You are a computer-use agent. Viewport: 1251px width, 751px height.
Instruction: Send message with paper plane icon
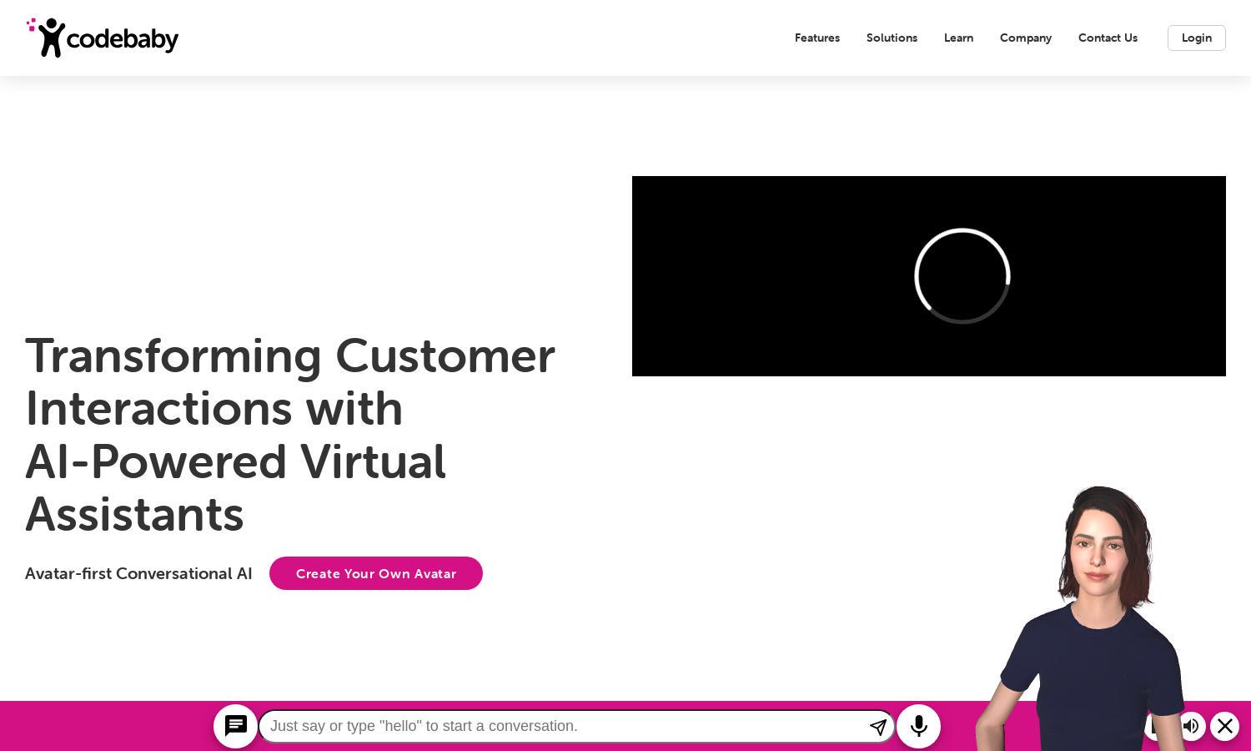click(877, 727)
